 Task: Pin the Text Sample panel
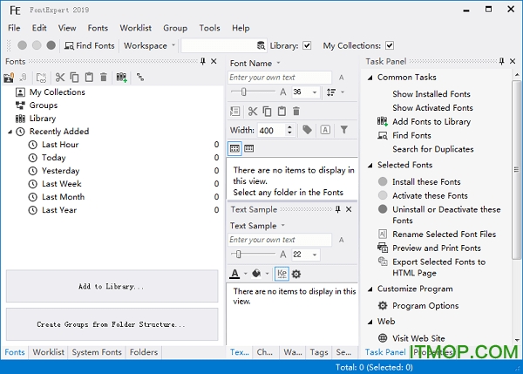[x=337, y=209]
